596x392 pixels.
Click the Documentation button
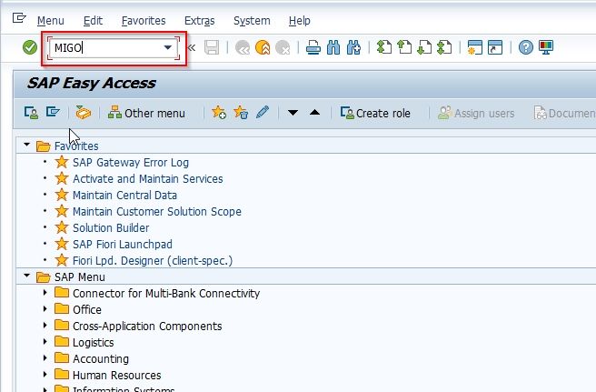click(564, 113)
